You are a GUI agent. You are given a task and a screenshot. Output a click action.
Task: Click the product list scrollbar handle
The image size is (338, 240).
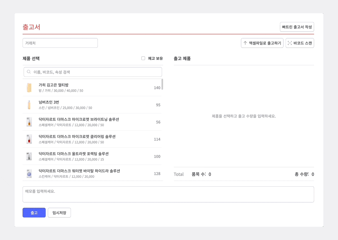tap(162, 84)
